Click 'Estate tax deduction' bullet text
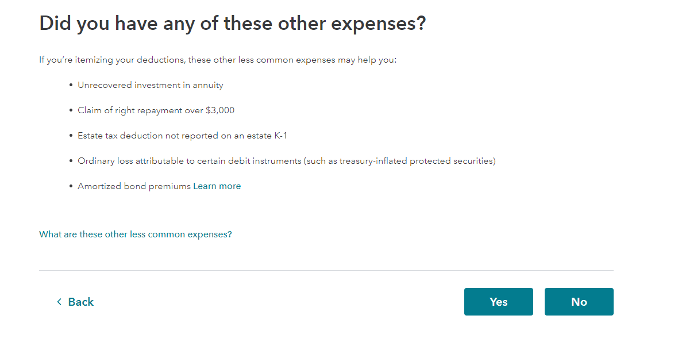The image size is (682, 350). pos(121,136)
